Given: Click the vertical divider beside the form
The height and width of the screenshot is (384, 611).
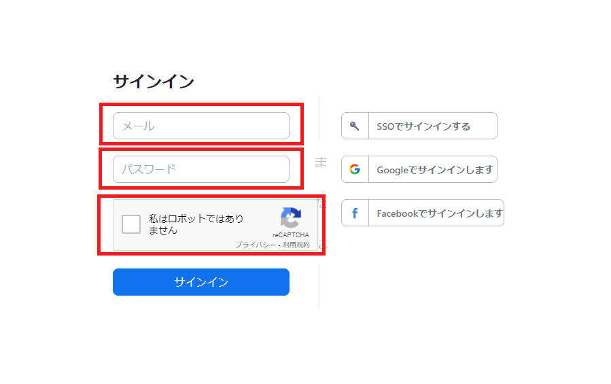Looking at the screenshot, I should (319, 285).
